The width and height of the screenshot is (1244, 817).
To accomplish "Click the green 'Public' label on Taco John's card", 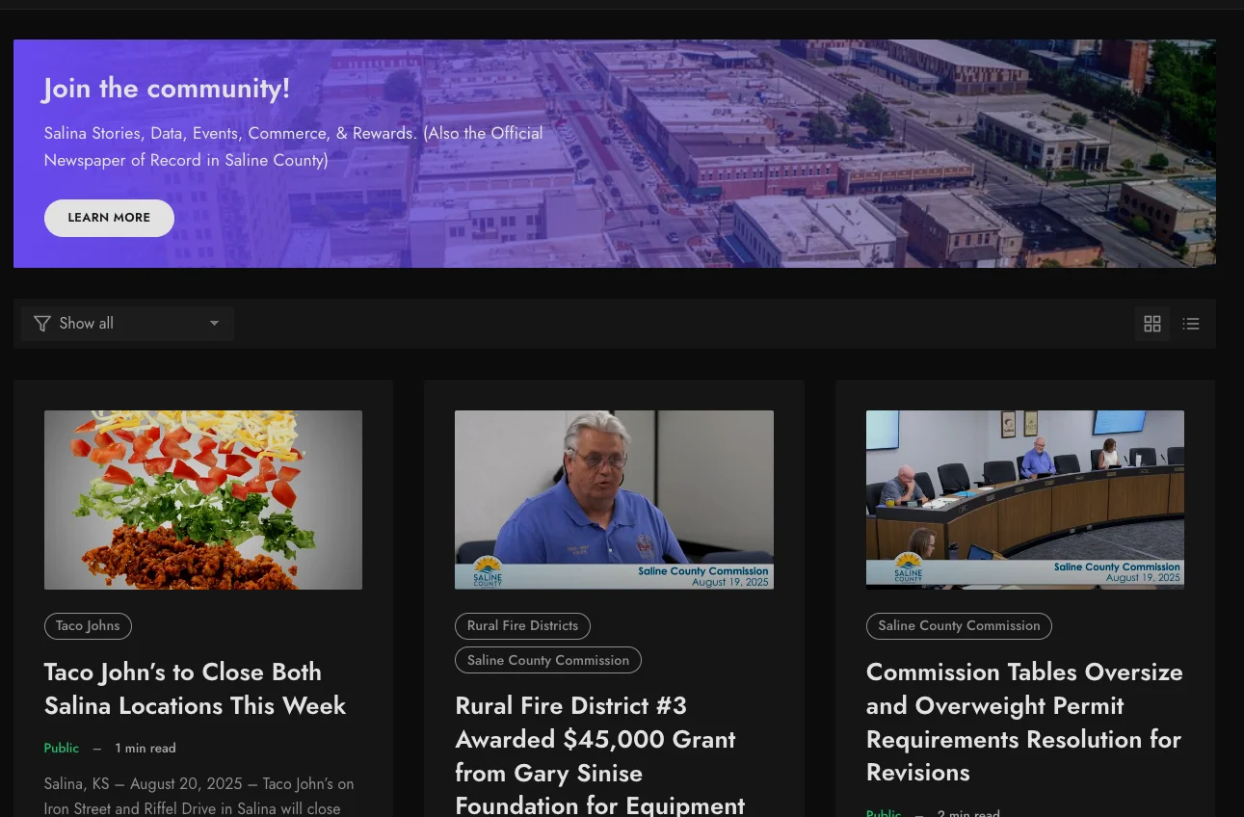I will point(62,749).
